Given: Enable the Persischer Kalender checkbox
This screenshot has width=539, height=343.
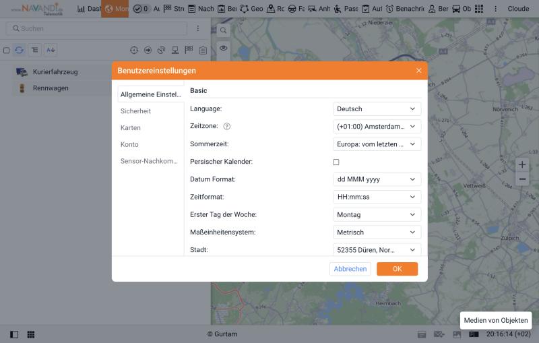Looking at the screenshot, I should click(336, 162).
